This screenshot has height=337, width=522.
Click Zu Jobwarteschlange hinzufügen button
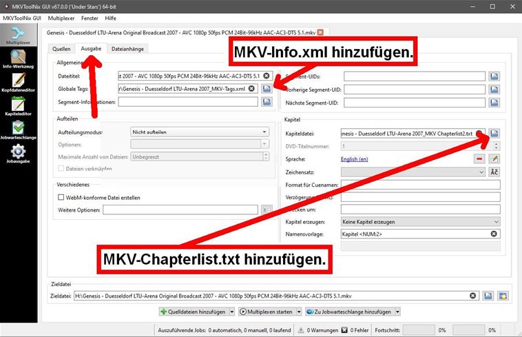click(x=350, y=312)
